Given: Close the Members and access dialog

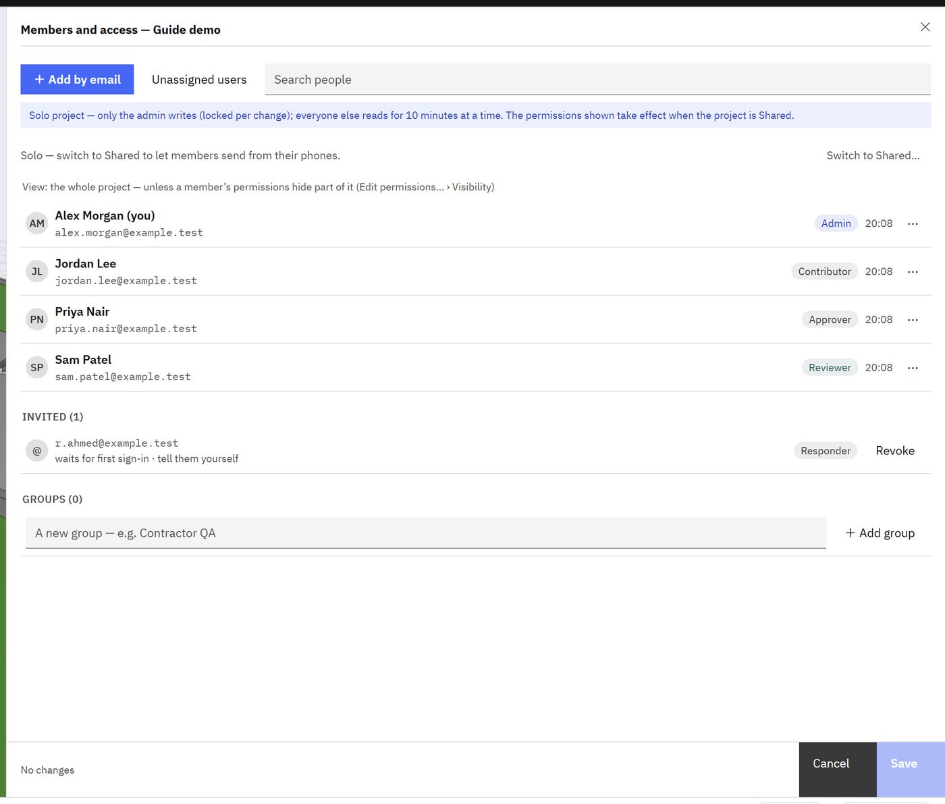Looking at the screenshot, I should (925, 27).
